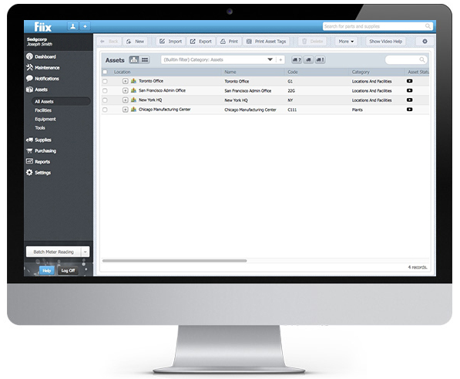Open the user profile icon in header
The image size is (460, 379).
[x=72, y=26]
